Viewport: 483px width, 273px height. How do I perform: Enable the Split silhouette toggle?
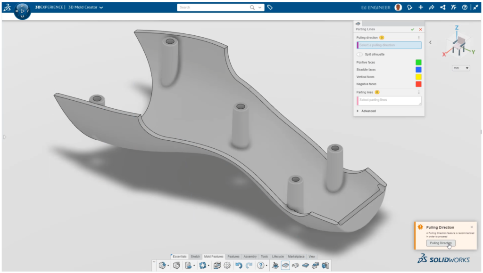click(x=359, y=54)
